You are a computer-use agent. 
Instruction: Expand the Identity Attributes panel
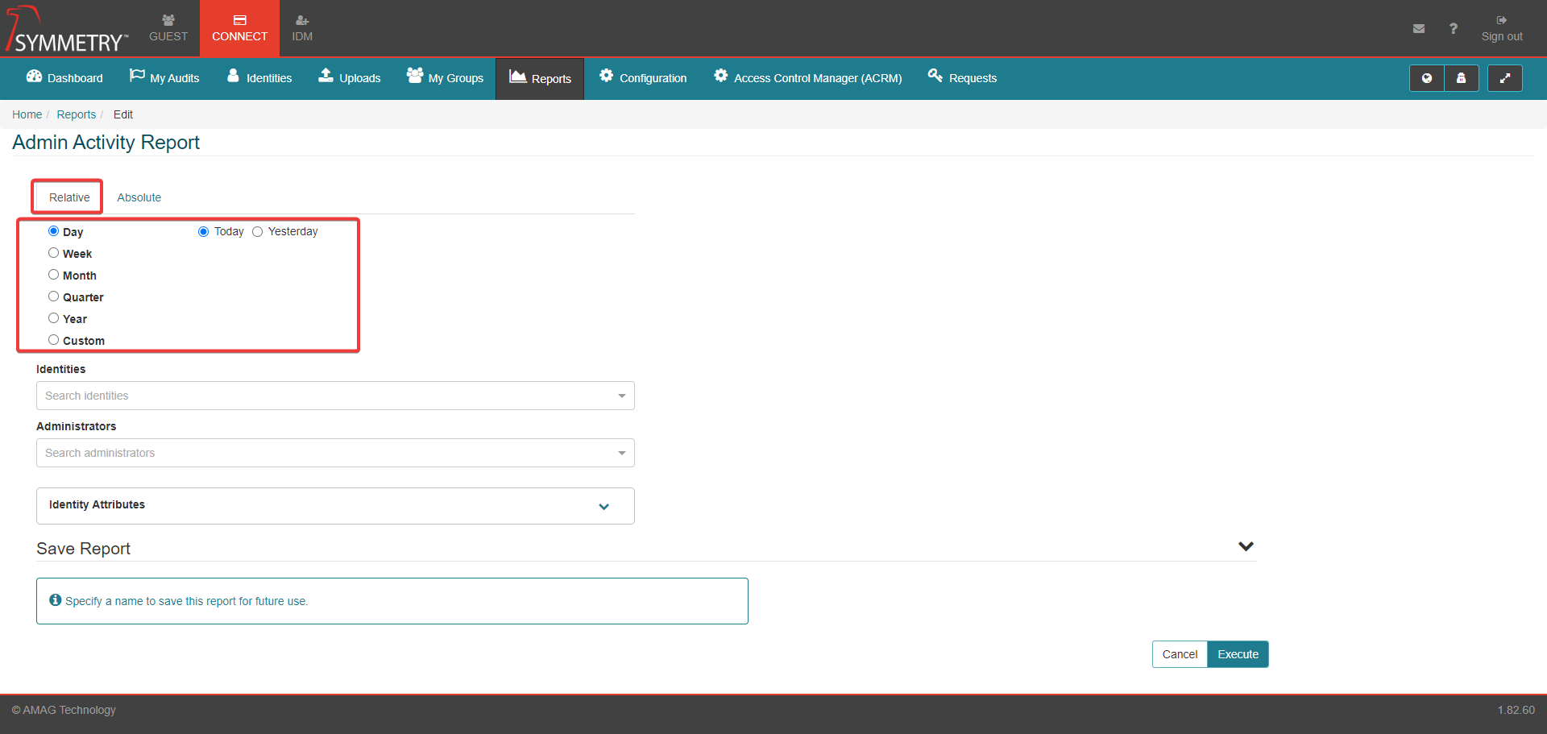[x=335, y=506]
